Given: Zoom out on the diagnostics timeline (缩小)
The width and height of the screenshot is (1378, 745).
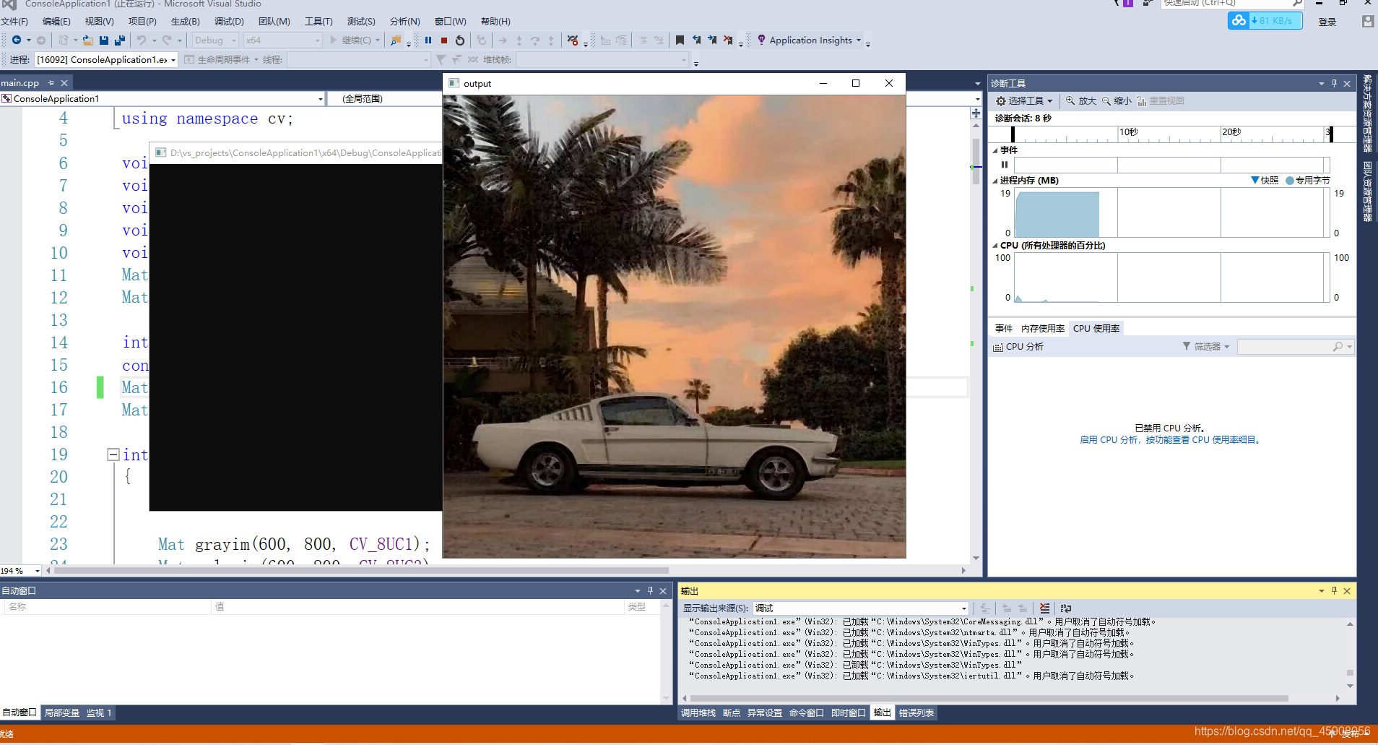Looking at the screenshot, I should pos(1117,101).
